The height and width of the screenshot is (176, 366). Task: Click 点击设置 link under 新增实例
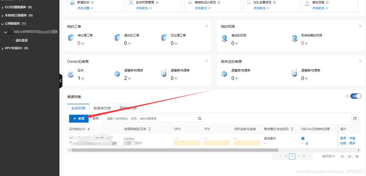point(86,8)
